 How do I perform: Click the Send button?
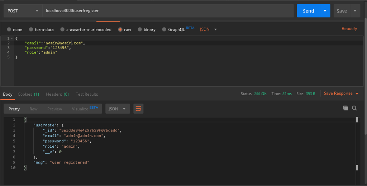coord(308,11)
